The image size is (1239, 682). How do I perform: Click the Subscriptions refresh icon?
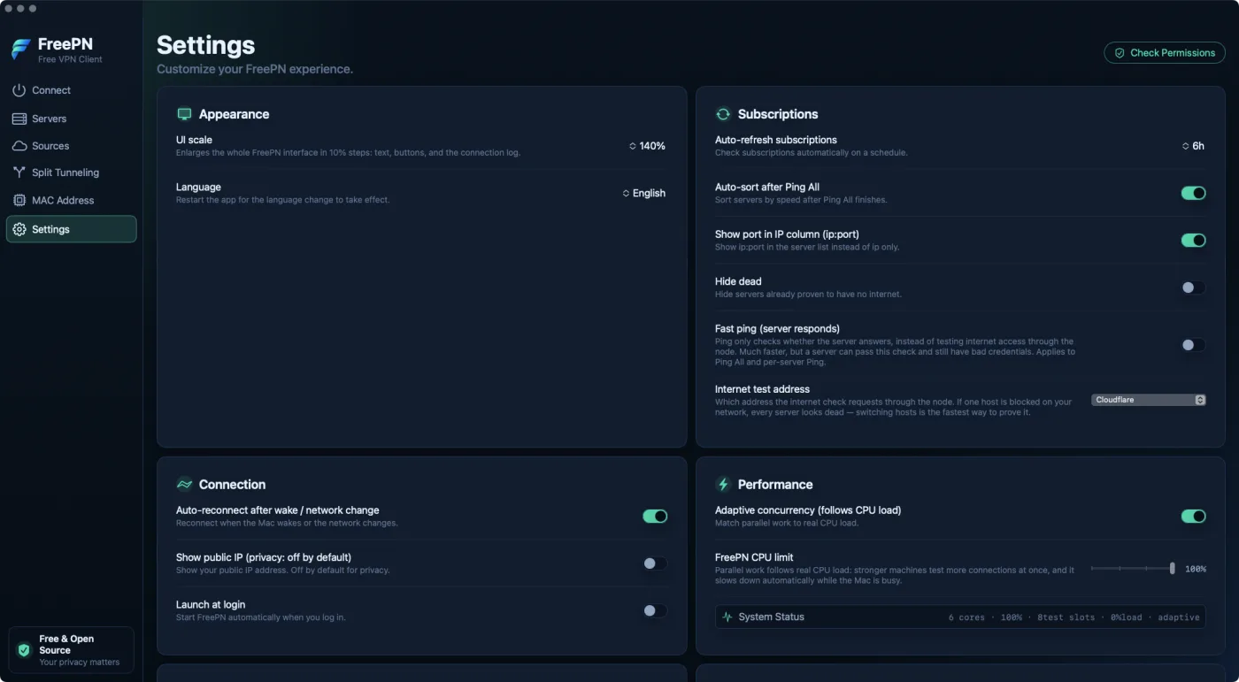point(723,114)
